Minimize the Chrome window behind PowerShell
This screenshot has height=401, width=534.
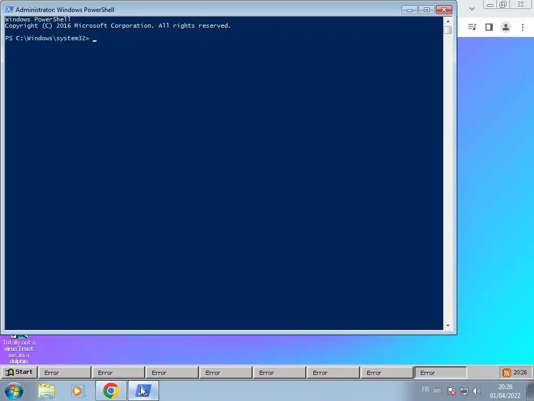[x=490, y=4]
